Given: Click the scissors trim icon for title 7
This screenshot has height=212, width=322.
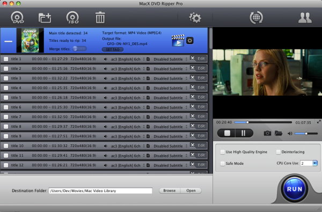Looking at the screenshot, I should pos(193,116).
